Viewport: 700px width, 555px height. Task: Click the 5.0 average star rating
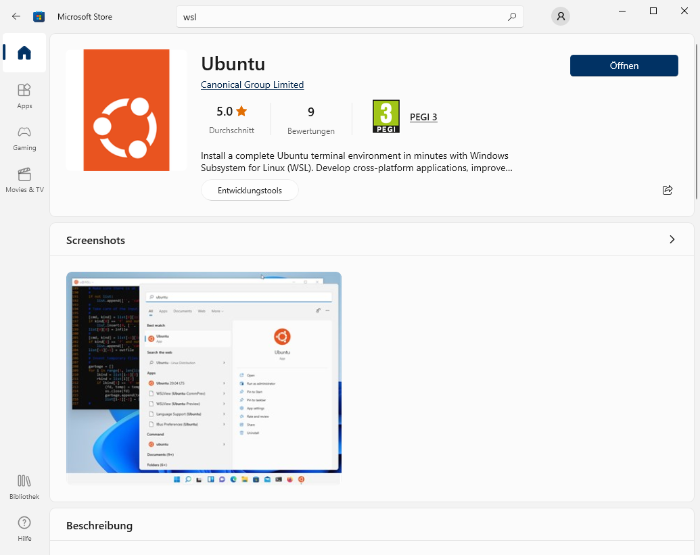(x=231, y=112)
